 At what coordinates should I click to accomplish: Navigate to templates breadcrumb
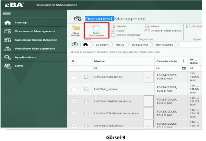(164, 45)
